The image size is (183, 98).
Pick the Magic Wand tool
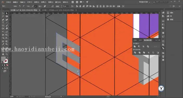[x=3, y=16]
